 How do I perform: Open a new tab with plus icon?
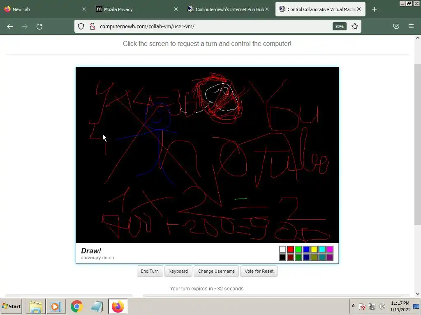tap(374, 9)
